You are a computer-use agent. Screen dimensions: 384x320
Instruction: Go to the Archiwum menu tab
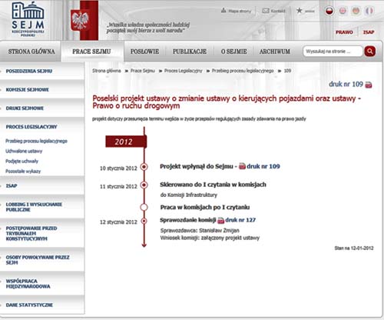tap(275, 52)
